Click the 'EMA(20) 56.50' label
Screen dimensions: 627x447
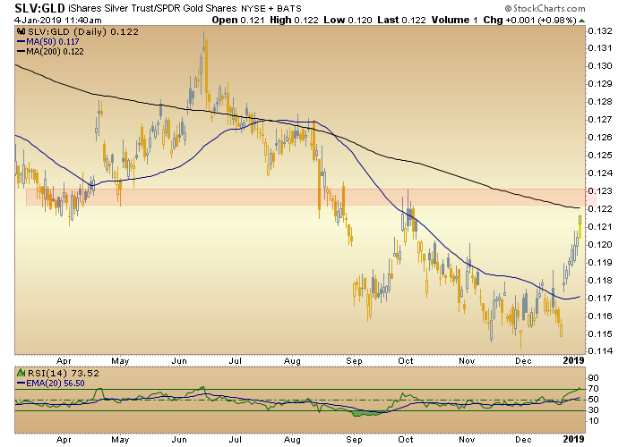[56, 384]
